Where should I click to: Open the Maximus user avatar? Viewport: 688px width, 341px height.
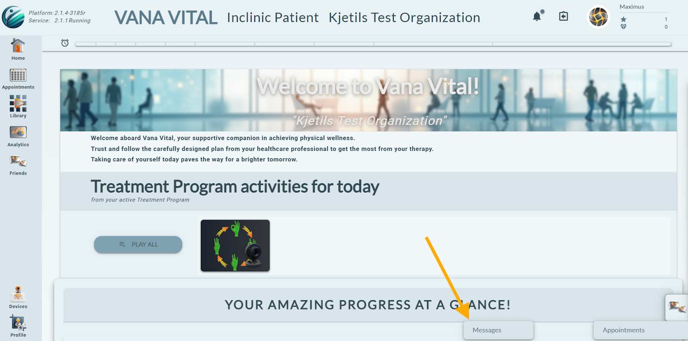tap(598, 17)
